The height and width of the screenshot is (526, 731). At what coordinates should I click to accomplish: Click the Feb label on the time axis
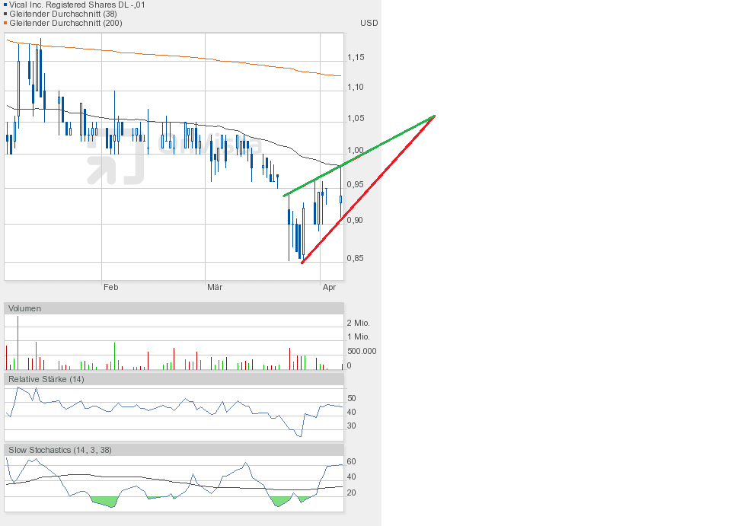tap(110, 287)
